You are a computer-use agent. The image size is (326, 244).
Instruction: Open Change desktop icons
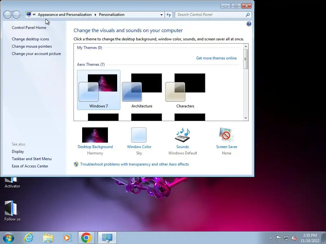point(30,39)
